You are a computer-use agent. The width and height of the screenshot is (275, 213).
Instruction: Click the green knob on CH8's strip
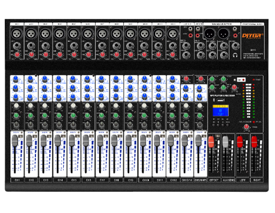tap(116, 115)
